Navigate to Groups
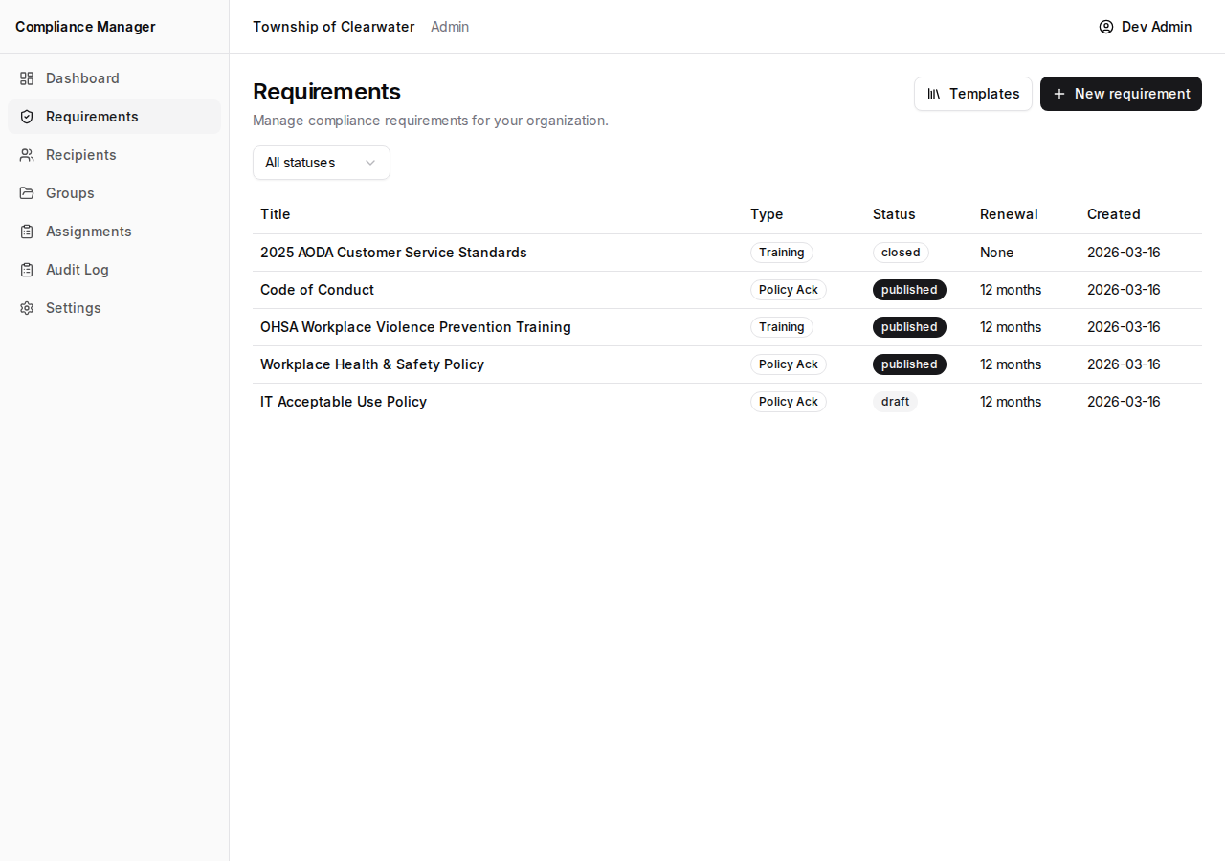This screenshot has width=1225, height=861. [115, 193]
